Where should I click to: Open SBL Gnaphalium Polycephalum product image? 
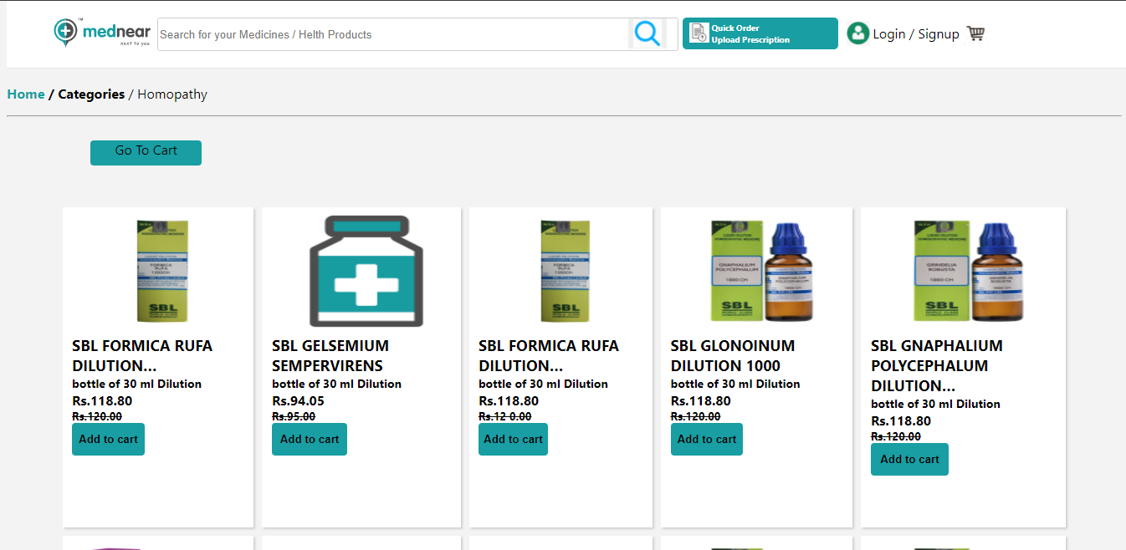click(967, 271)
